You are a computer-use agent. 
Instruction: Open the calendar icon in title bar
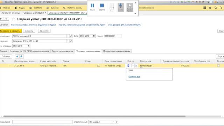(x=193, y=2)
